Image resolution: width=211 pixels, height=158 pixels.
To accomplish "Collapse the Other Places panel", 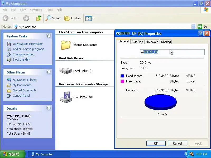I will click(49, 72).
